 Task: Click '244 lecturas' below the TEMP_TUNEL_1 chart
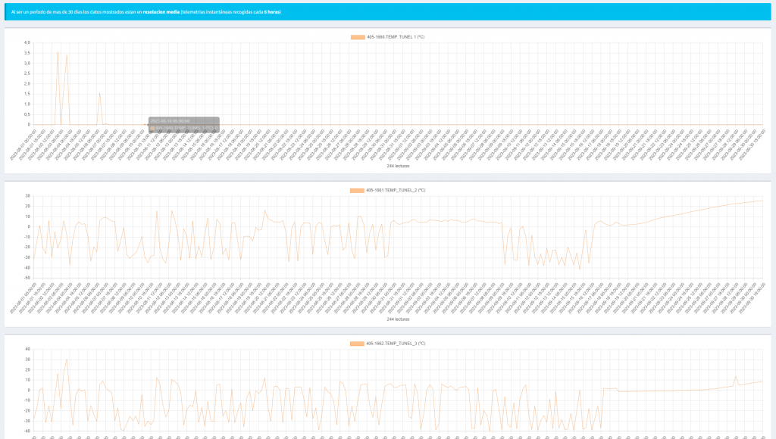387,166
